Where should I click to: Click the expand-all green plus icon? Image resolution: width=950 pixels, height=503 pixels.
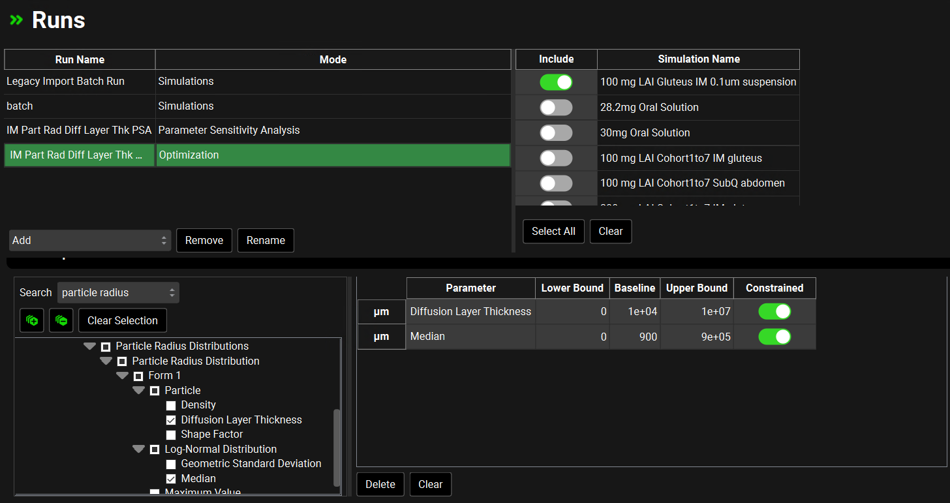31,320
